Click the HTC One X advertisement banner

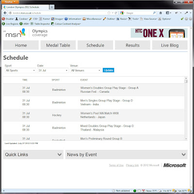159,33
